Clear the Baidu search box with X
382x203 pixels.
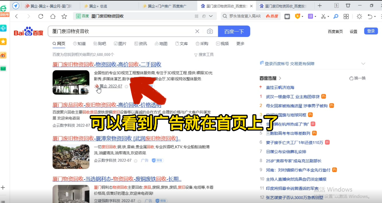197,31
